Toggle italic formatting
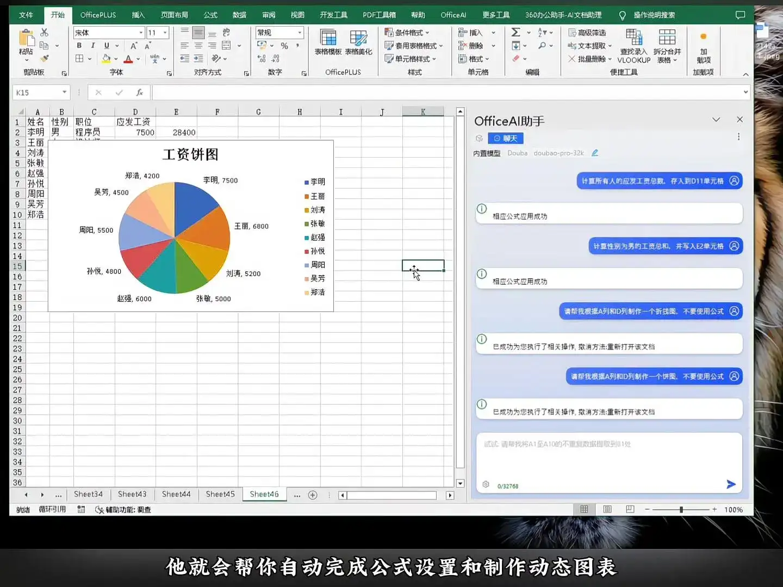Viewport: 783px width, 587px height. click(x=93, y=46)
